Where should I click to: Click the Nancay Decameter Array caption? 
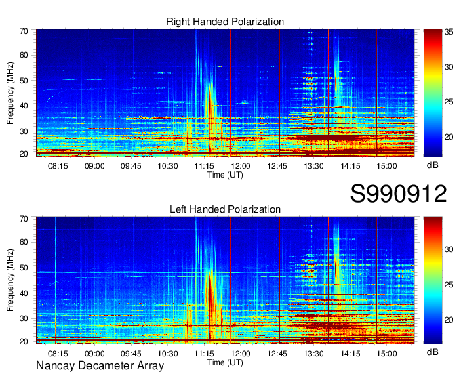coord(100,365)
